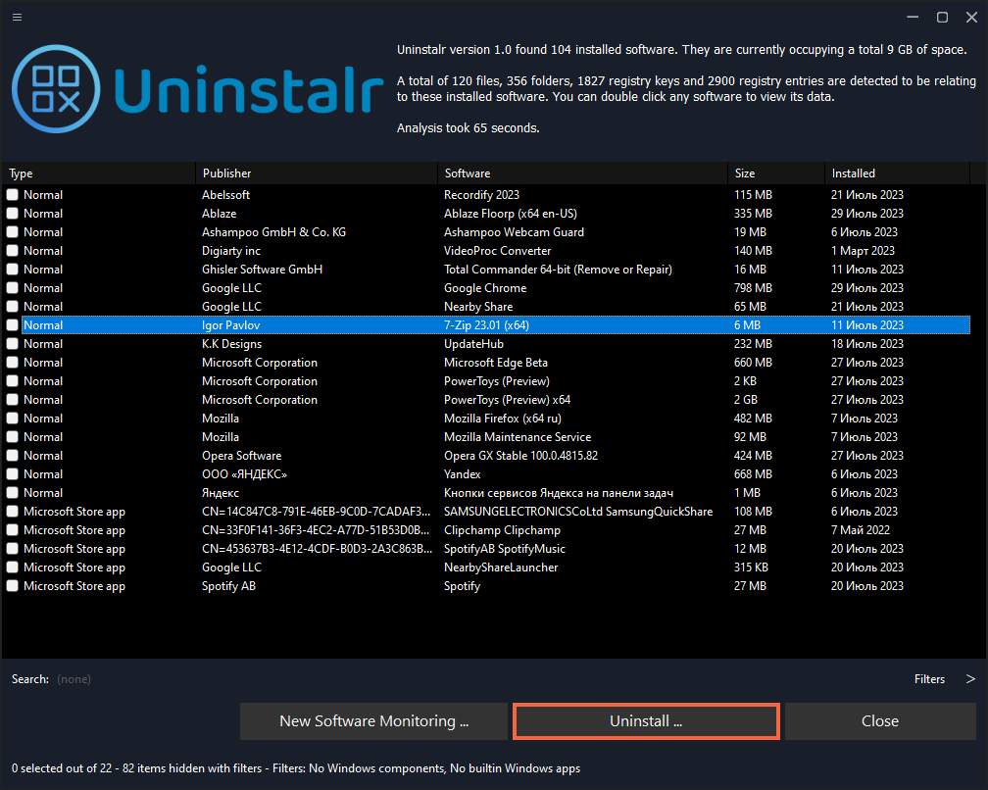Check the UpdateHub checkbox
Screen dimensions: 988x790
coord(12,344)
